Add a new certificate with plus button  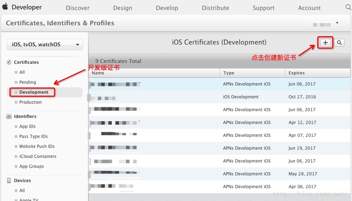[325, 43]
